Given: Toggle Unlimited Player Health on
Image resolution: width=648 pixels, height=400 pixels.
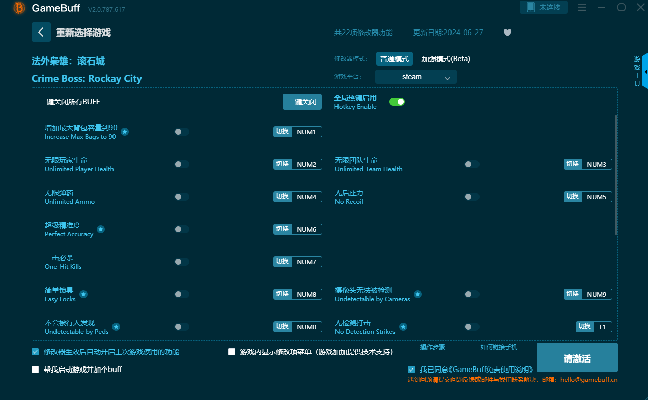Looking at the screenshot, I should [x=182, y=164].
